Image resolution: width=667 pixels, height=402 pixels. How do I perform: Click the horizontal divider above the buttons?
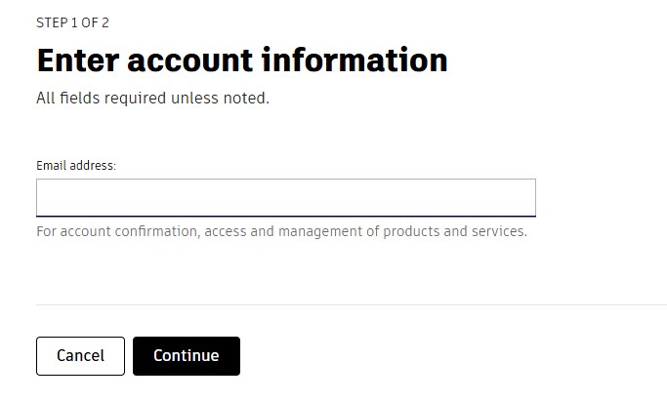point(352,304)
